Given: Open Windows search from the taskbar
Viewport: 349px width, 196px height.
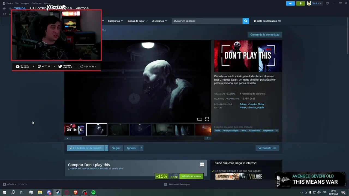Looking at the screenshot, I should coord(13,192).
